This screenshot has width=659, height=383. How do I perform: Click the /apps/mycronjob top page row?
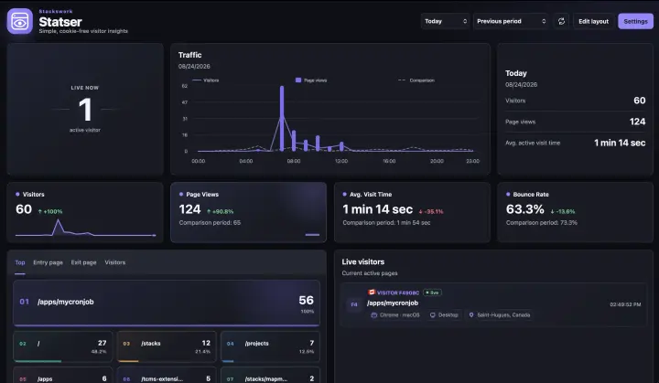[167, 303]
